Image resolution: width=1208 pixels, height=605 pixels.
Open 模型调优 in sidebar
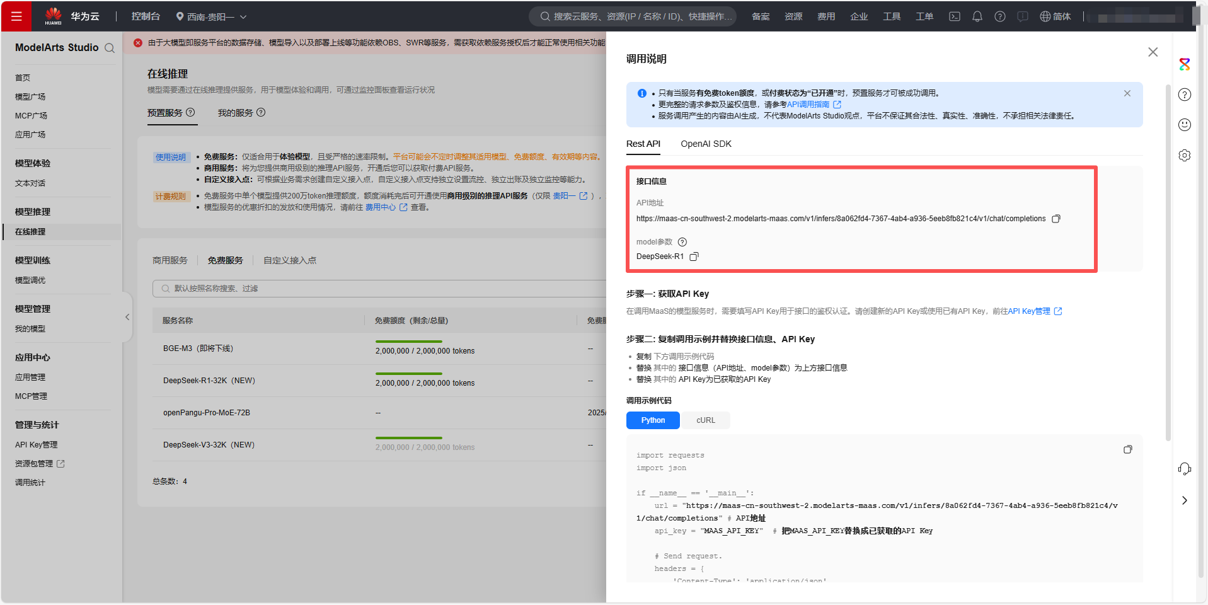(30, 280)
